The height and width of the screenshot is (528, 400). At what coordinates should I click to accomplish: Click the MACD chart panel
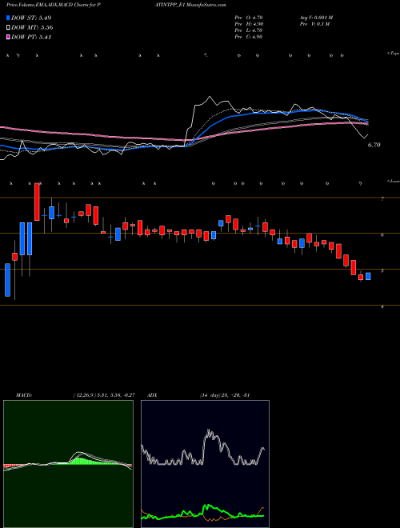68,464
